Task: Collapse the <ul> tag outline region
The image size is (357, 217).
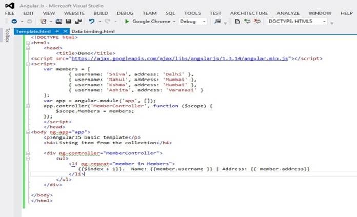Action: pos(28,159)
